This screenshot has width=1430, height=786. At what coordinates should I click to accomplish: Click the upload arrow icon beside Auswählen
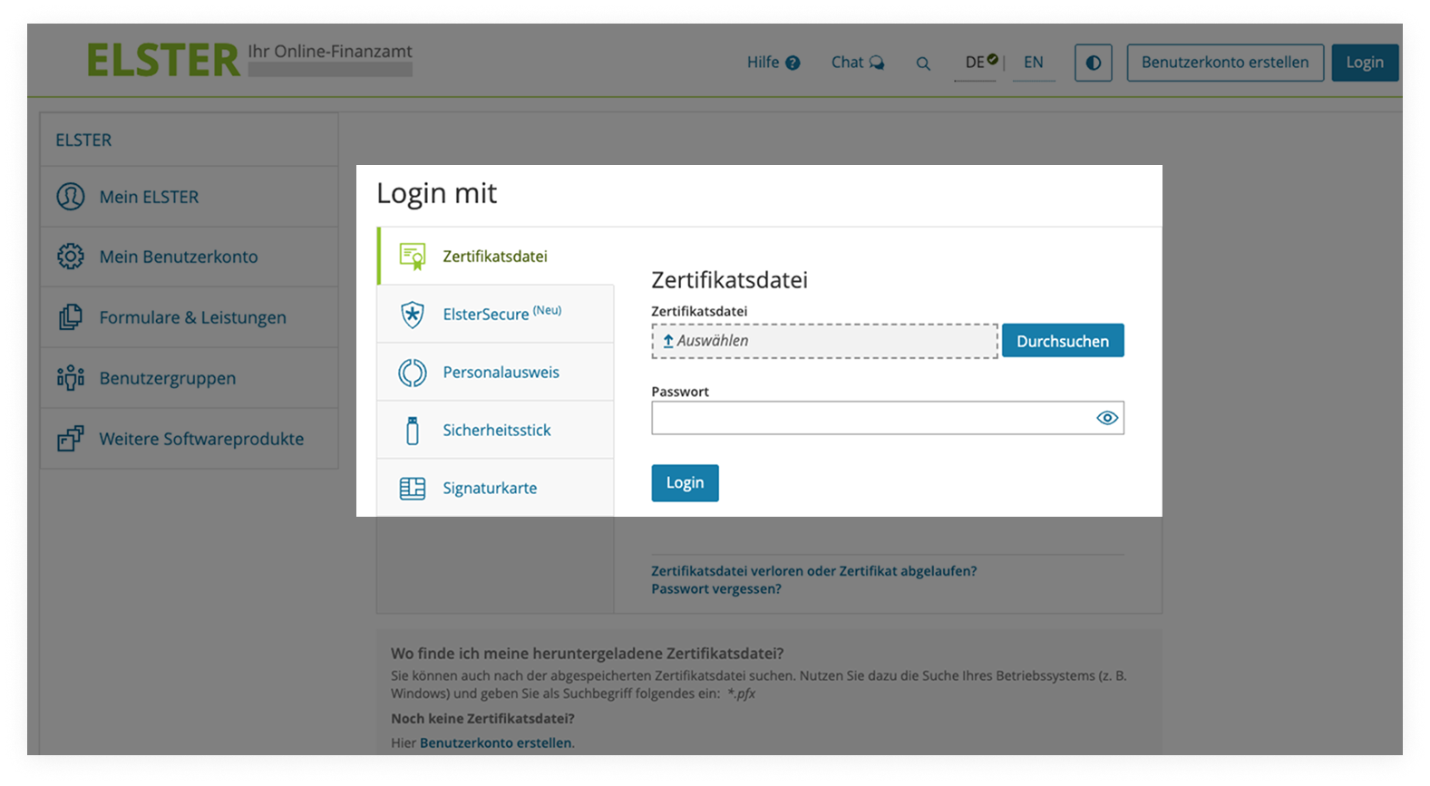[668, 341]
